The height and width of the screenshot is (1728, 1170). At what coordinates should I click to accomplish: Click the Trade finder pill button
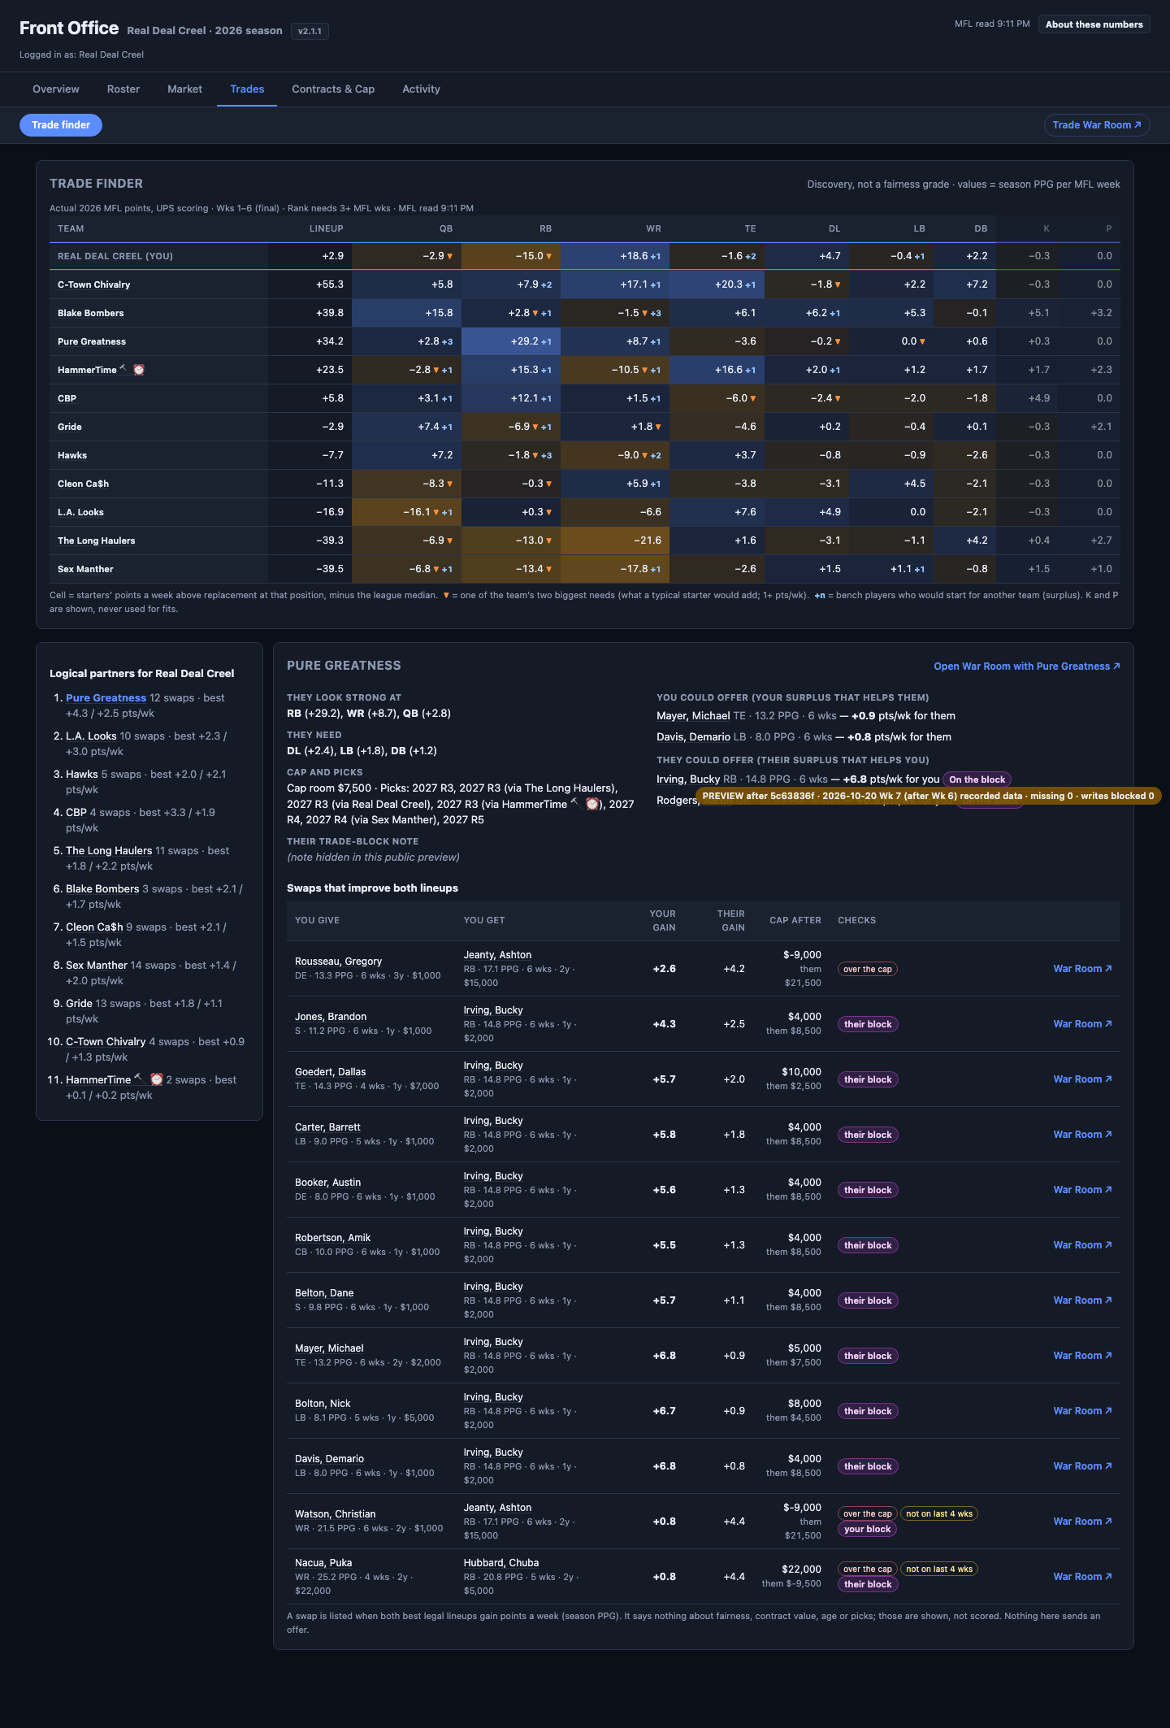click(x=61, y=125)
